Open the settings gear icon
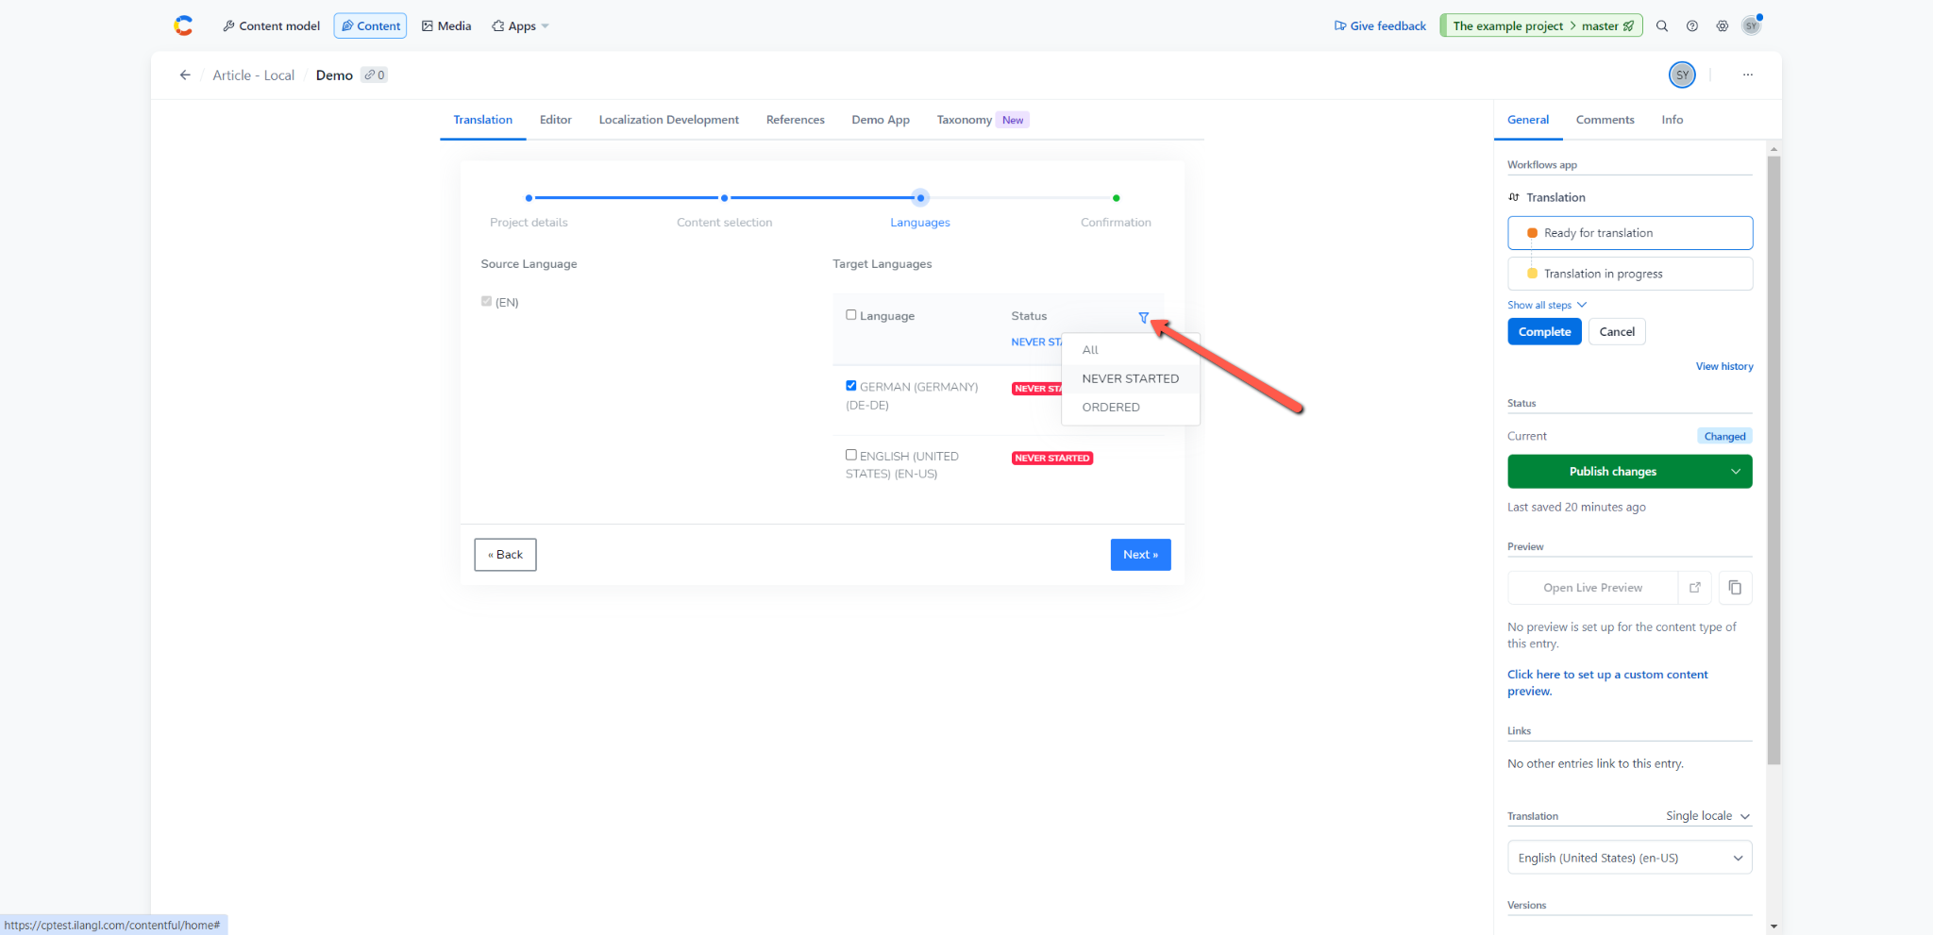The height and width of the screenshot is (935, 1933). (1723, 26)
